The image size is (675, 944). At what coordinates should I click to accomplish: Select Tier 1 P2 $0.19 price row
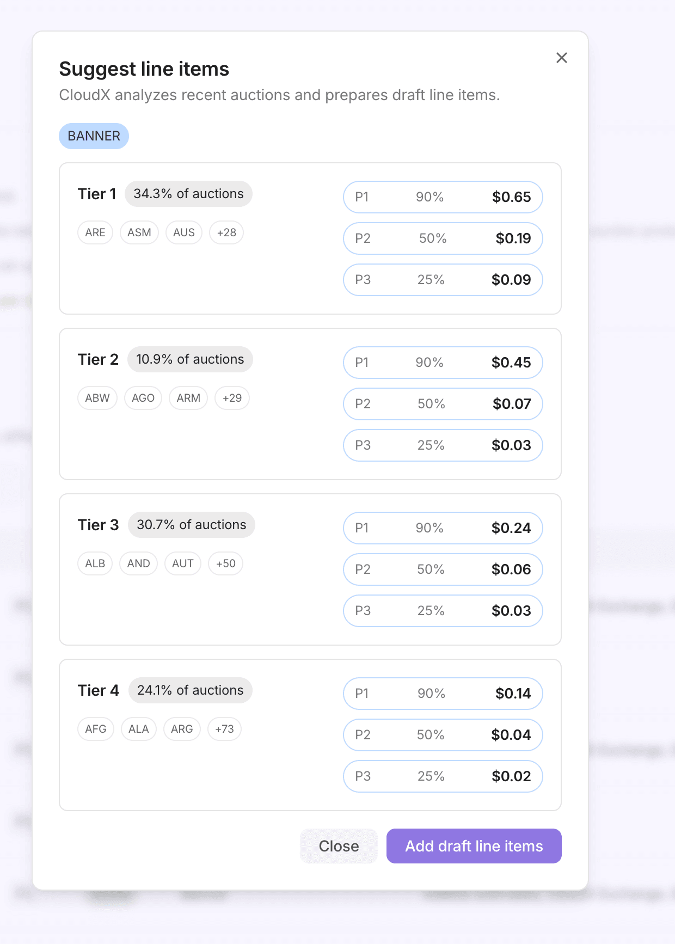[x=443, y=238]
